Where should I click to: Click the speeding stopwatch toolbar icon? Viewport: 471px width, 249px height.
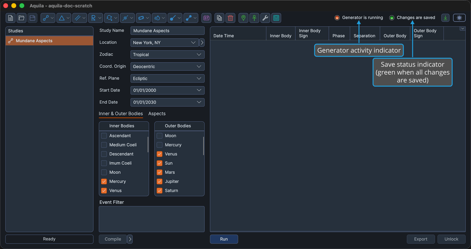(157, 18)
